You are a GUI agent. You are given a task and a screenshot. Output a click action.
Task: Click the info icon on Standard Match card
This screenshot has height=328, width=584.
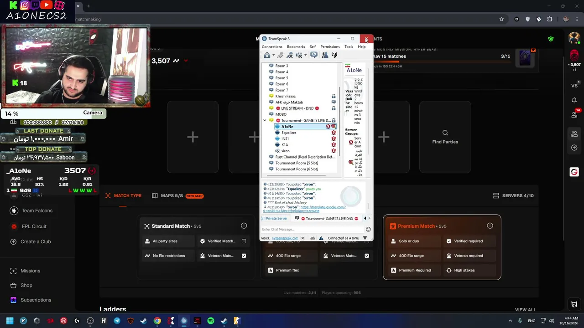tap(244, 226)
